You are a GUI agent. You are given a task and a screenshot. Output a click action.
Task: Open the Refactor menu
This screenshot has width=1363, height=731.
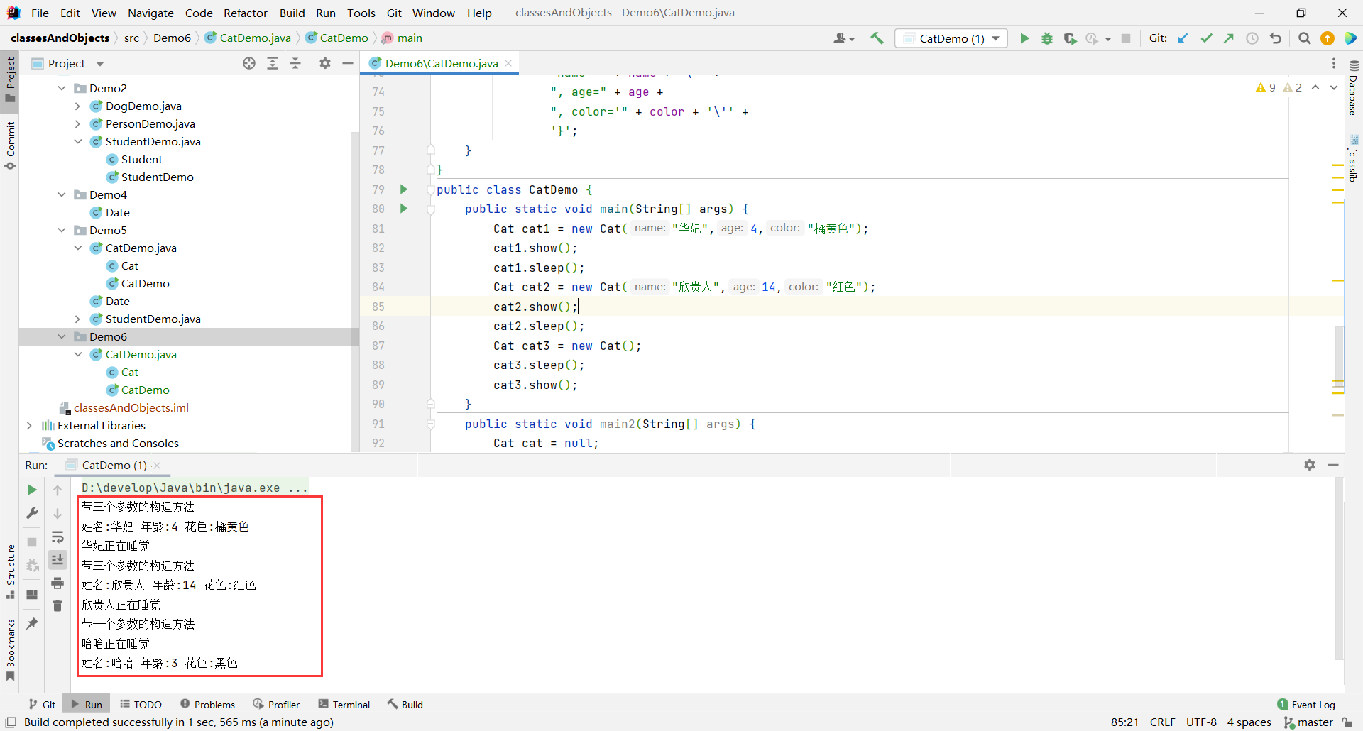coord(245,13)
